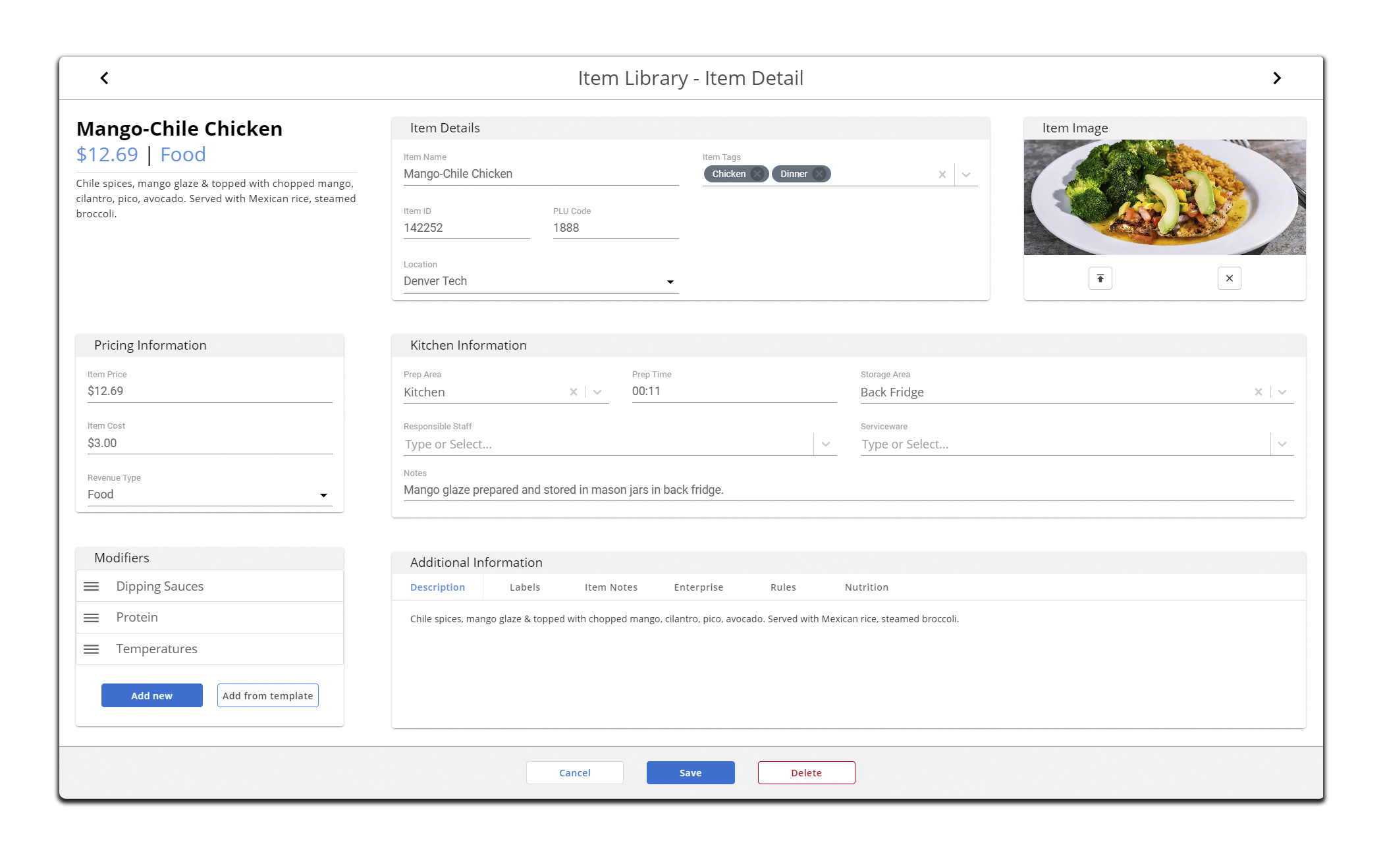This screenshot has height=856, width=1383.
Task: Edit the Prep Time field
Action: (734, 391)
